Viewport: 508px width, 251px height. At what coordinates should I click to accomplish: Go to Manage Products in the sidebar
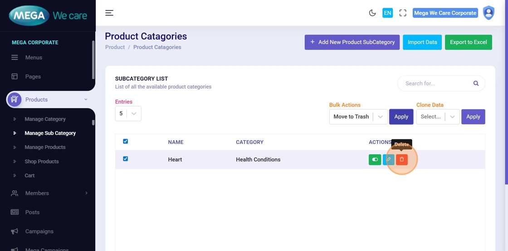(45, 147)
